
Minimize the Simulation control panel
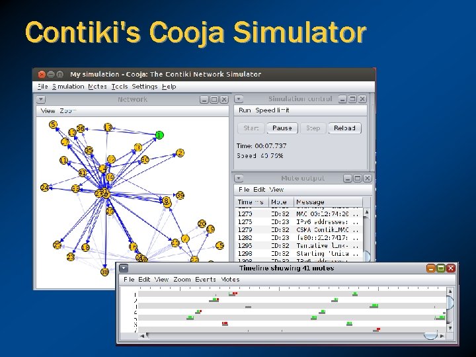[342, 99]
